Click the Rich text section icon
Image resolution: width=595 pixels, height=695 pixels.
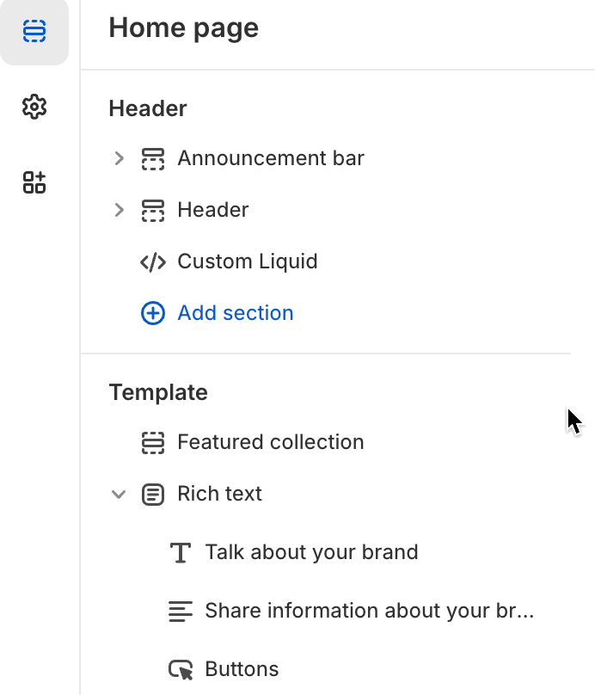[x=153, y=495]
